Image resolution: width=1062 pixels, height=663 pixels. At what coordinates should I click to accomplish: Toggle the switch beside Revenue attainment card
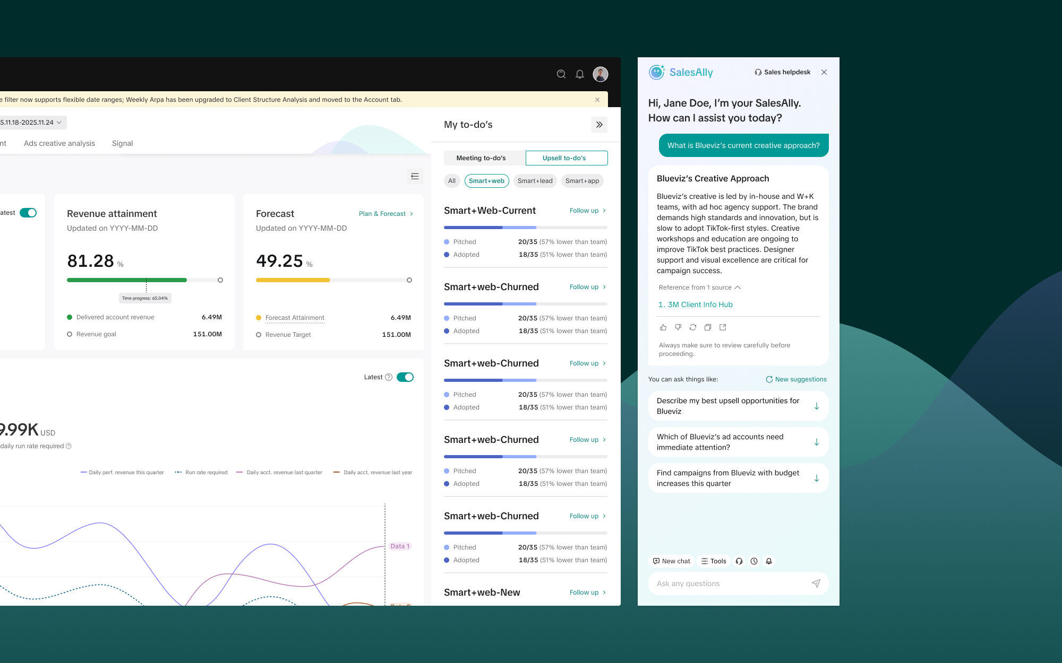[28, 213]
